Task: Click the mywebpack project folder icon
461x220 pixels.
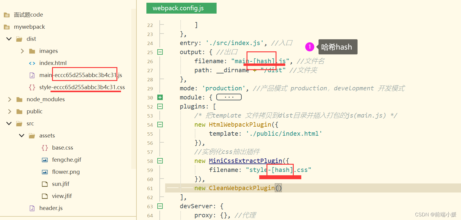Action: 7,27
